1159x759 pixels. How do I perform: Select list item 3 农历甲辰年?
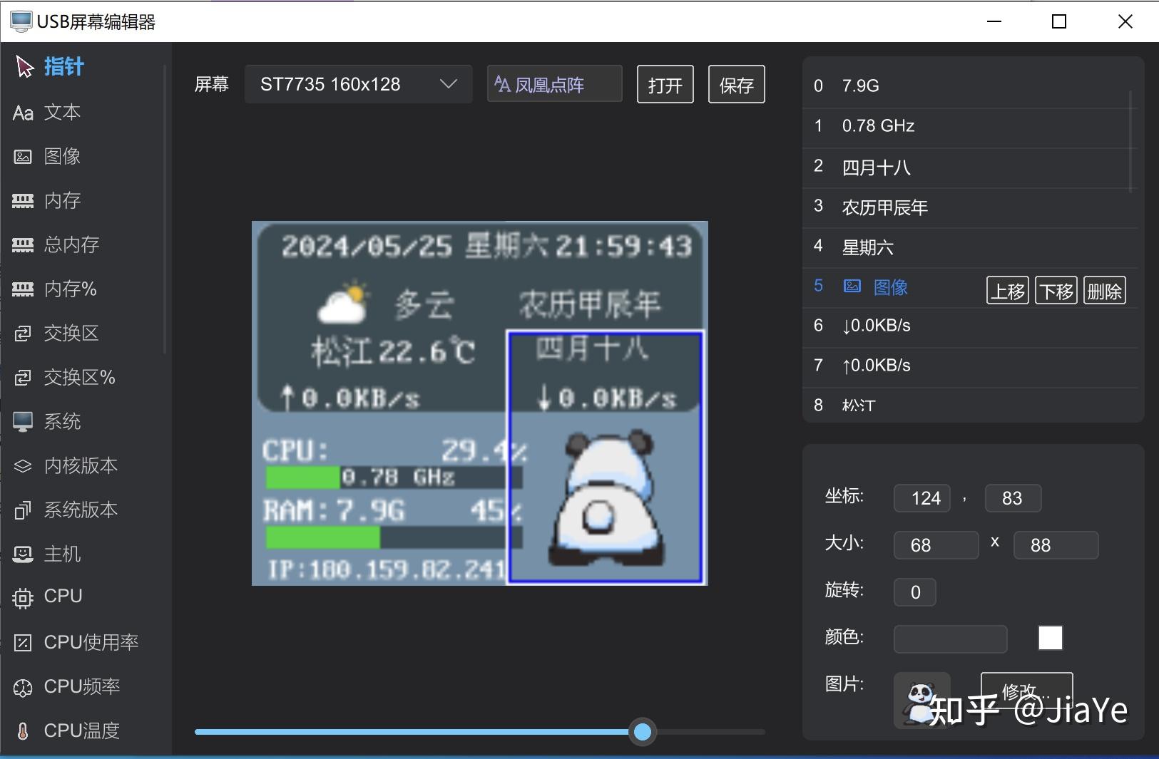coord(970,207)
